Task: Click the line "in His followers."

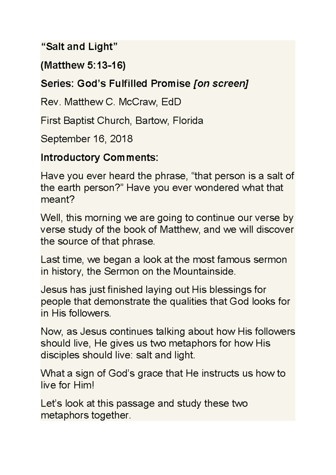Action: click(76, 313)
